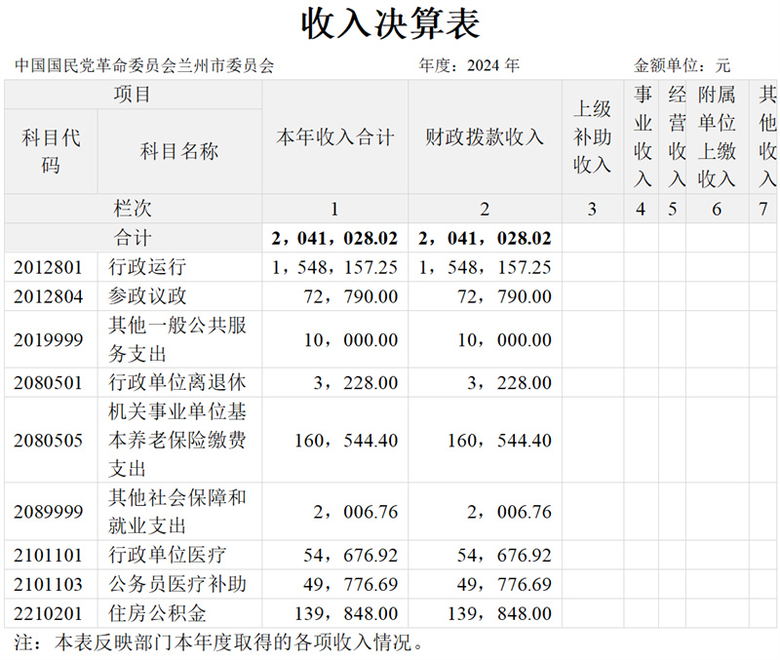
Task: Click total 2,041,028.02 under 财政拨款收入
Action: (x=485, y=238)
